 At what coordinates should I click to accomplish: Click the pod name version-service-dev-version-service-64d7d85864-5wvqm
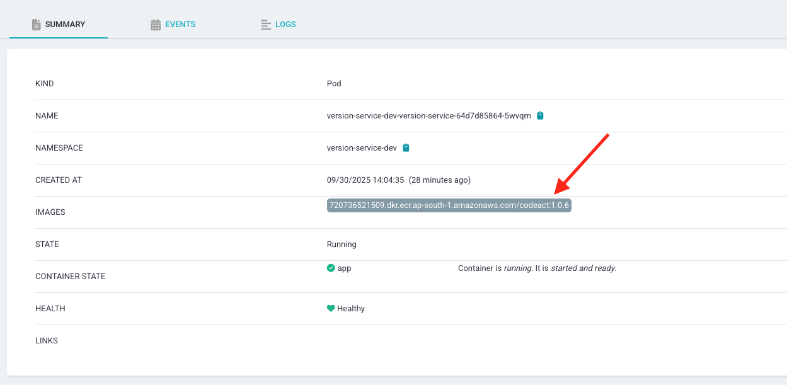[428, 116]
